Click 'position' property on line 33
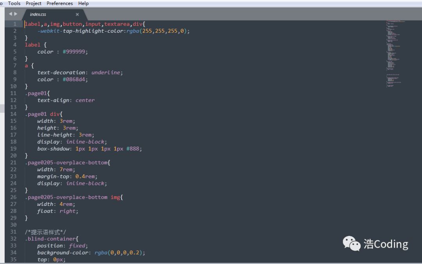This screenshot has width=422, height=264. point(50,246)
